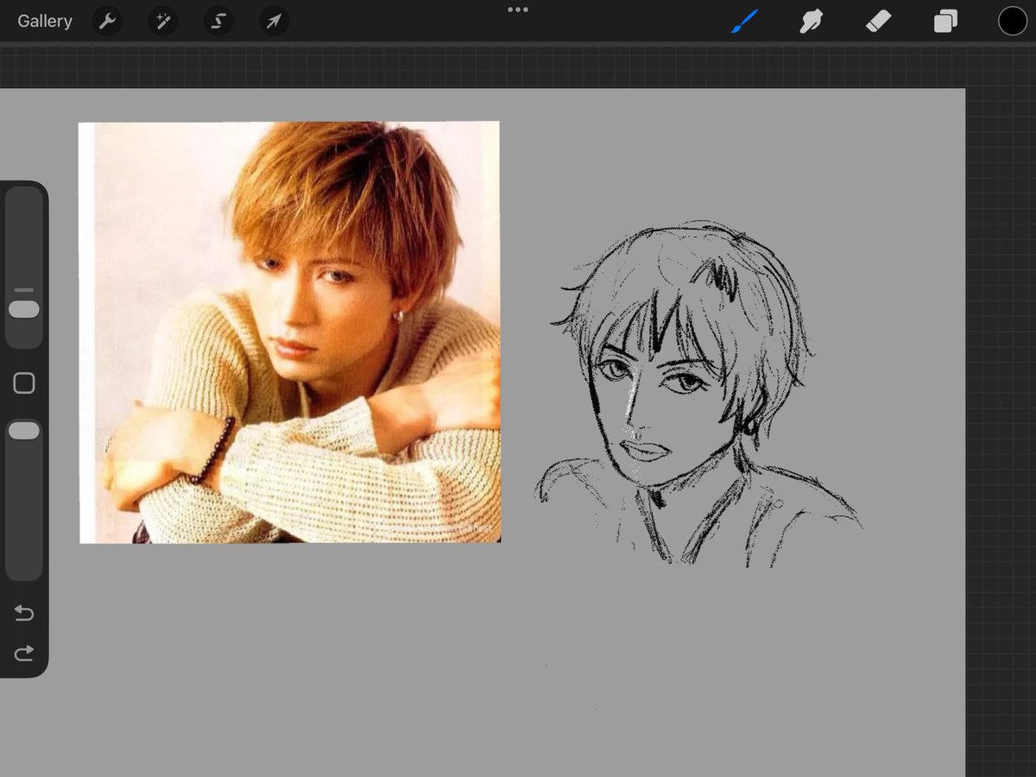Activate the Transform arrow tool
This screenshot has width=1036, height=777.
[274, 22]
